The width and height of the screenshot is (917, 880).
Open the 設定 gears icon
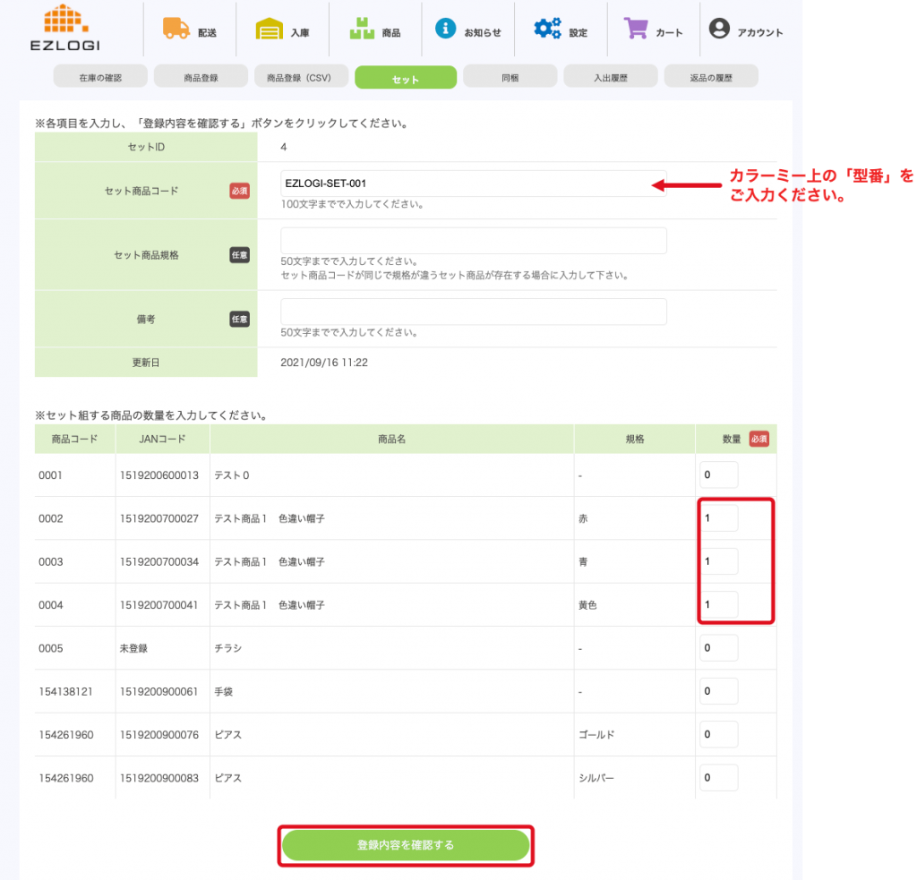click(x=548, y=29)
